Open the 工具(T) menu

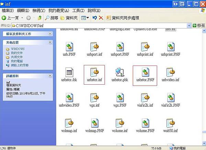click(78, 11)
